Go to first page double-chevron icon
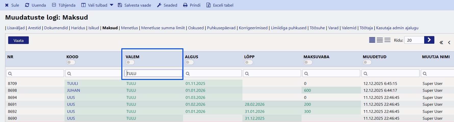 [441, 42]
